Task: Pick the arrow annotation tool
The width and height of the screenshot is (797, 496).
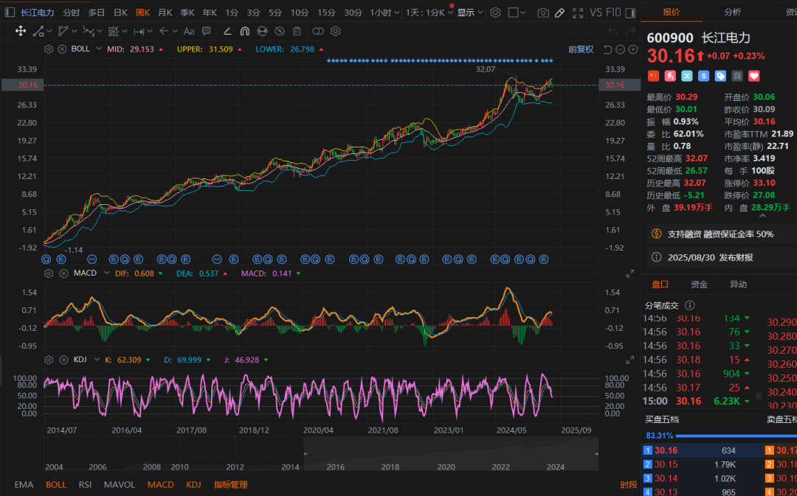Action: [164, 32]
